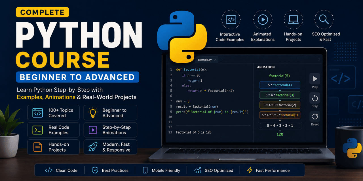Click the Interactive Code Examples label
The width and height of the screenshot is (363, 181).
point(230,37)
